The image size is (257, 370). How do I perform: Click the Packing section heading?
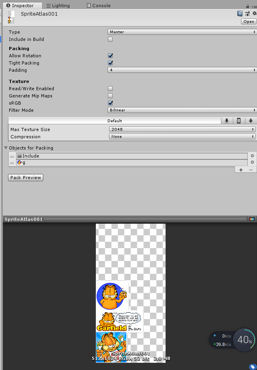(x=19, y=49)
